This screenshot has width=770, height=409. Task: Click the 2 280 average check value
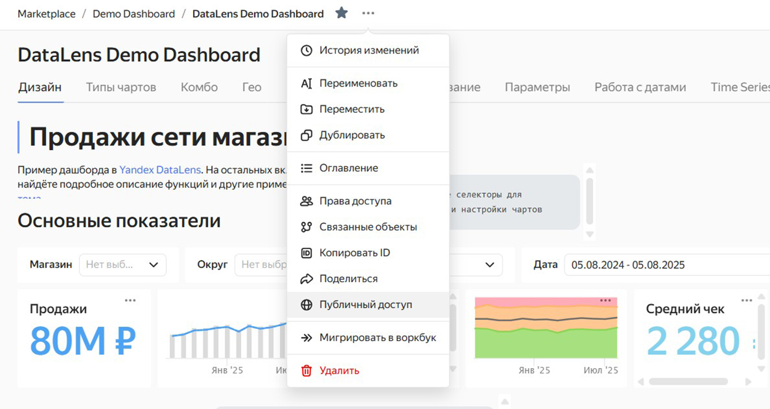pos(692,341)
